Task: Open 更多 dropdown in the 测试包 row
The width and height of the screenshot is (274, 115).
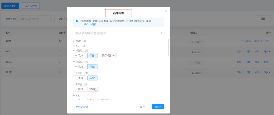Action: coord(267,72)
